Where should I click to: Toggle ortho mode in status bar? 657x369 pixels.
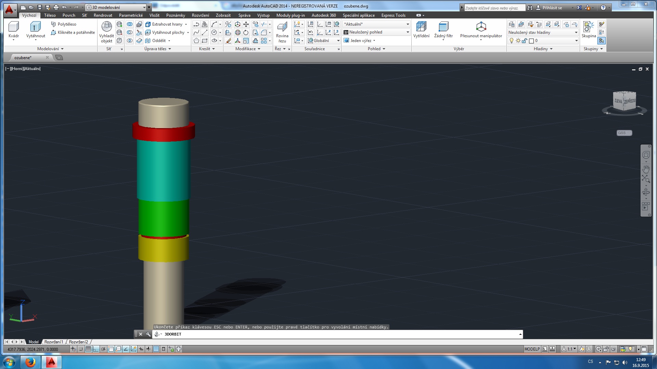[96, 349]
